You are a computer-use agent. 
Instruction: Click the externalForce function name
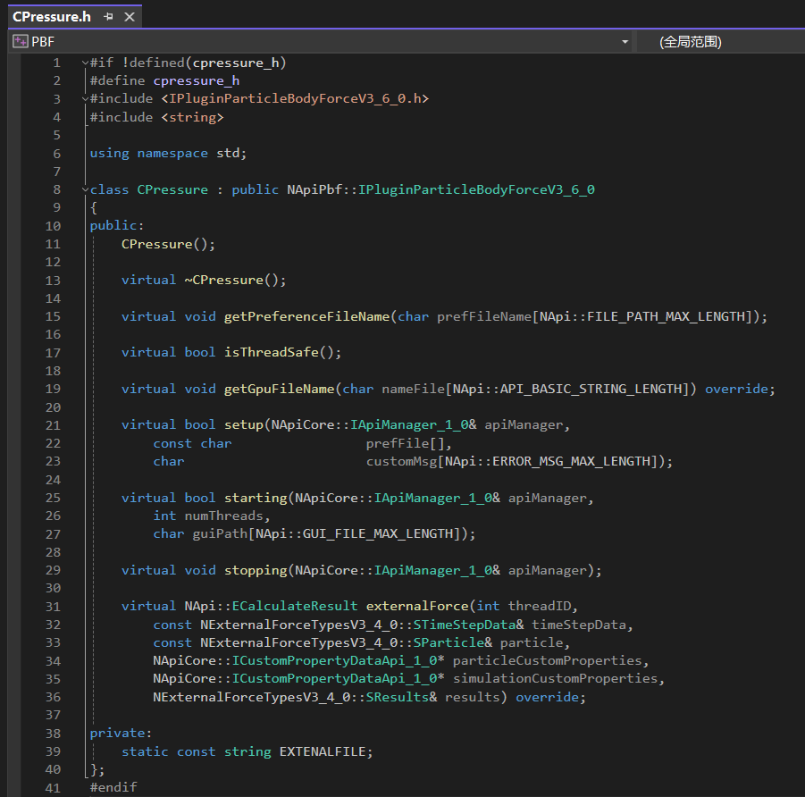click(x=417, y=606)
